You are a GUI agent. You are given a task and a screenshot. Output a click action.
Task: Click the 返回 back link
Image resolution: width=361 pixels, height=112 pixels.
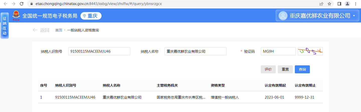[x=41, y=30]
